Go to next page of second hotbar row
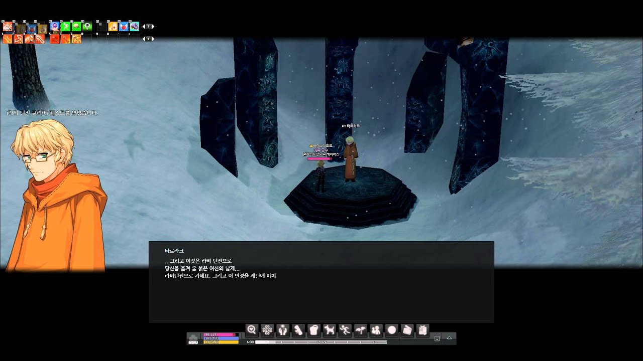The height and width of the screenshot is (361, 643). click(153, 39)
